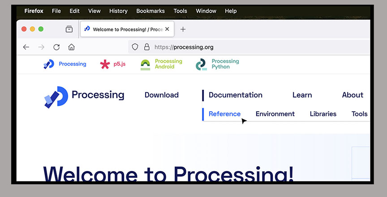Screen dimensions: 387x197
Task: Open the tracking protection shield icon
Action: click(135, 47)
